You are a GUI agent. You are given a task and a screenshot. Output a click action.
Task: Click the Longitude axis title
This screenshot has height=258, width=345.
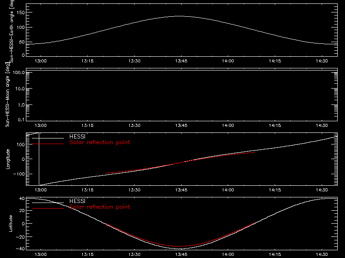click(x=8, y=159)
